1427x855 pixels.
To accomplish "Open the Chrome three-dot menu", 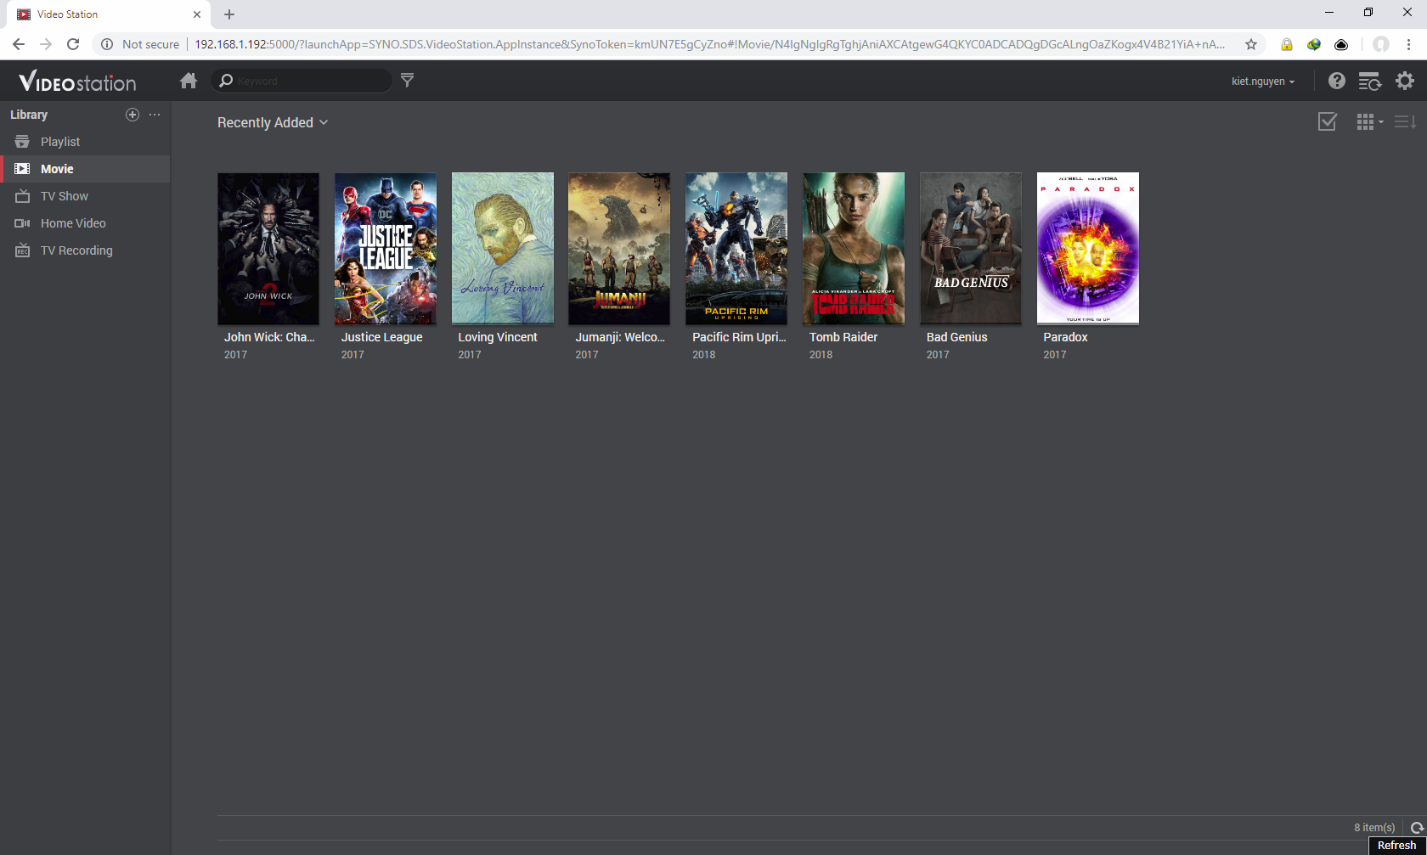I will [x=1408, y=44].
